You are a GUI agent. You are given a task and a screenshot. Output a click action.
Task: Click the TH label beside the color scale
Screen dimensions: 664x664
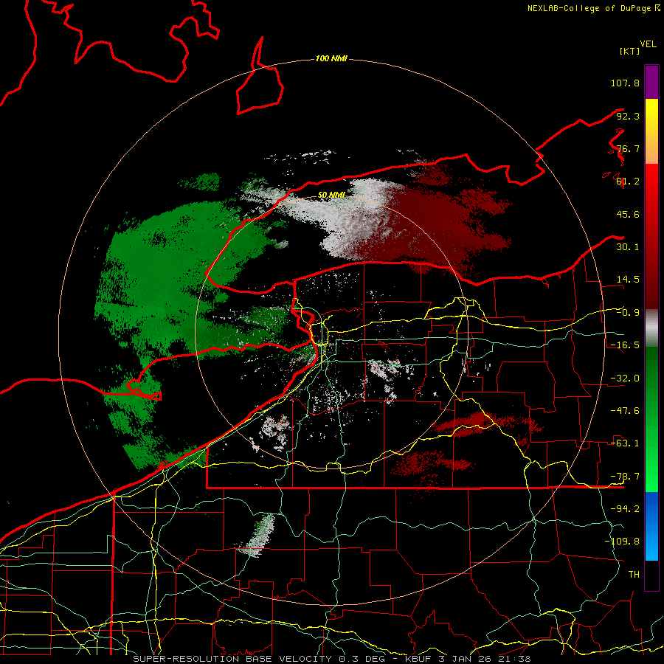tap(634, 575)
